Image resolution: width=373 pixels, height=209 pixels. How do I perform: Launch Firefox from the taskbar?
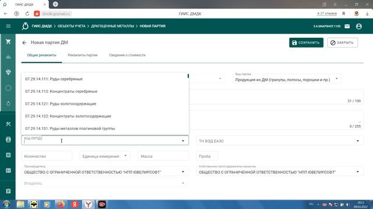pyautogui.click(x=61, y=204)
